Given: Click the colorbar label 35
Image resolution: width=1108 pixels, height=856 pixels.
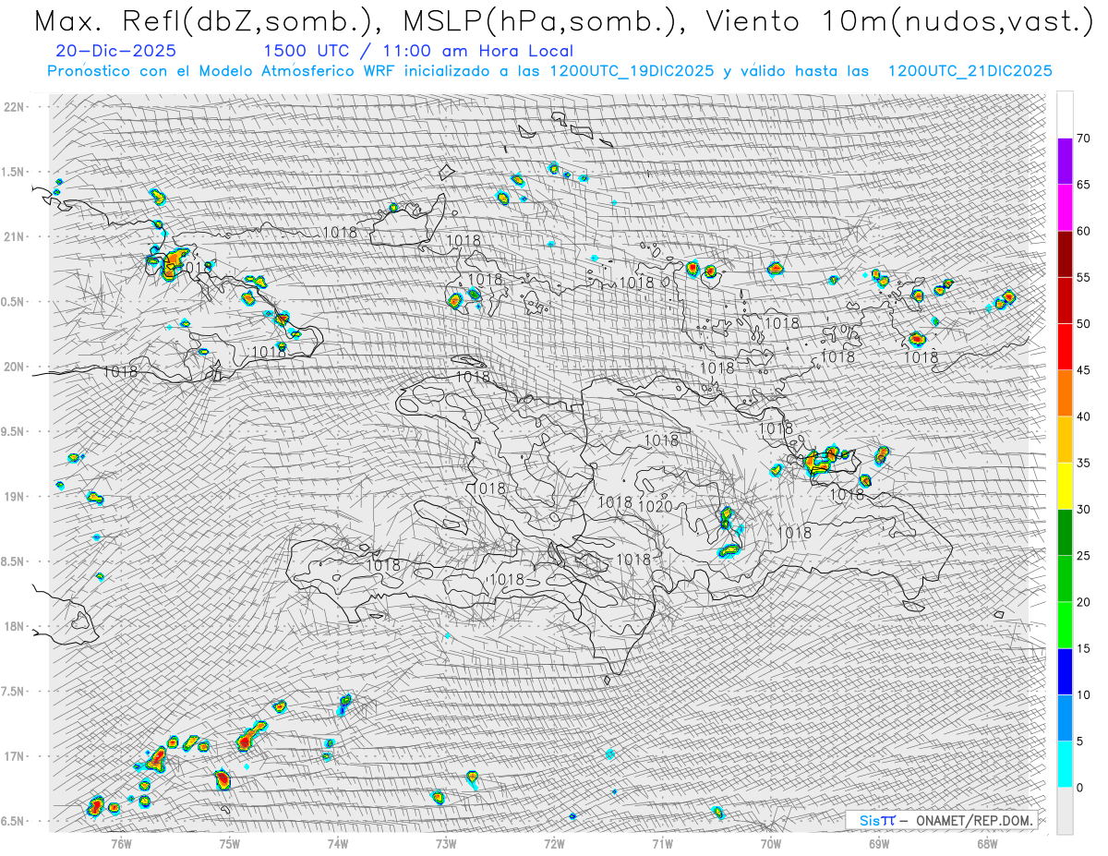Looking at the screenshot, I should point(1083,463).
